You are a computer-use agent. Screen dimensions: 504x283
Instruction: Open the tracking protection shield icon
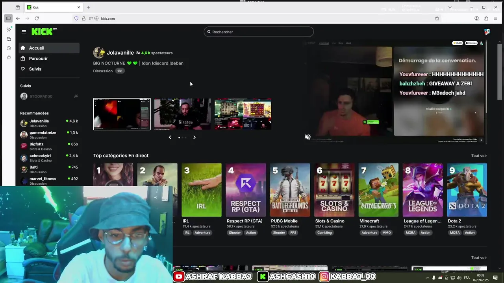coord(76,18)
